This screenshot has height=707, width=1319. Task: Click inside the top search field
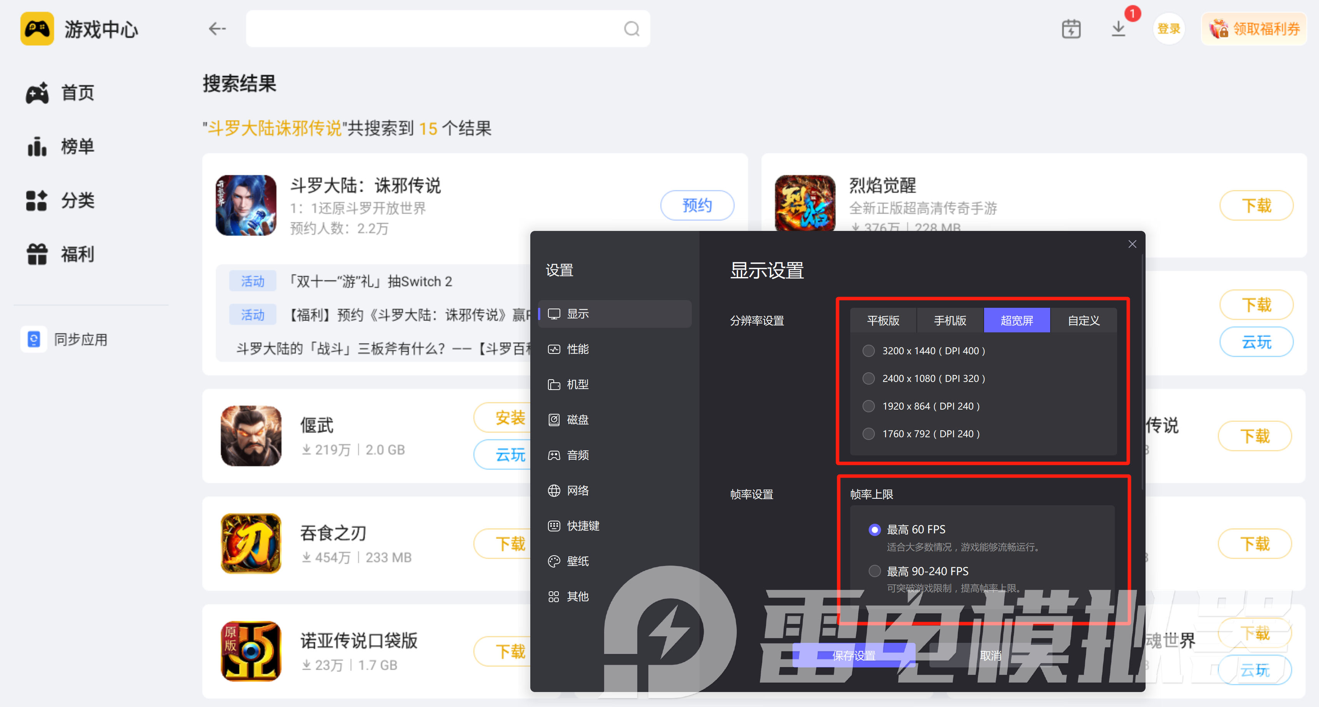point(440,29)
